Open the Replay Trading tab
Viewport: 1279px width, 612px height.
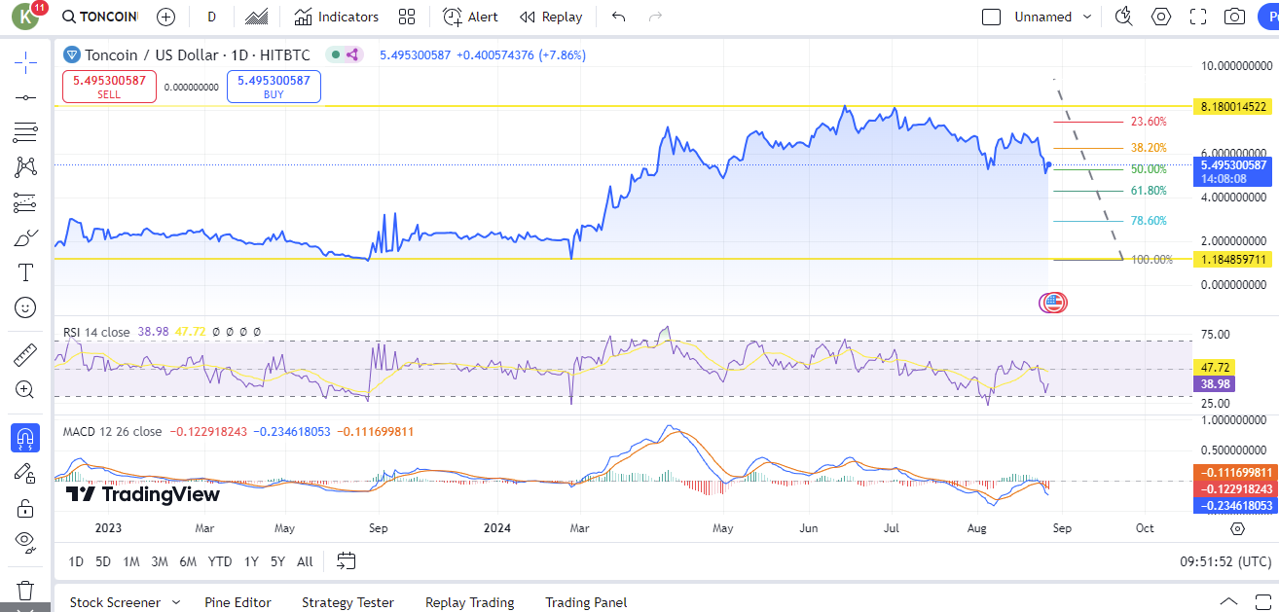pos(469,602)
